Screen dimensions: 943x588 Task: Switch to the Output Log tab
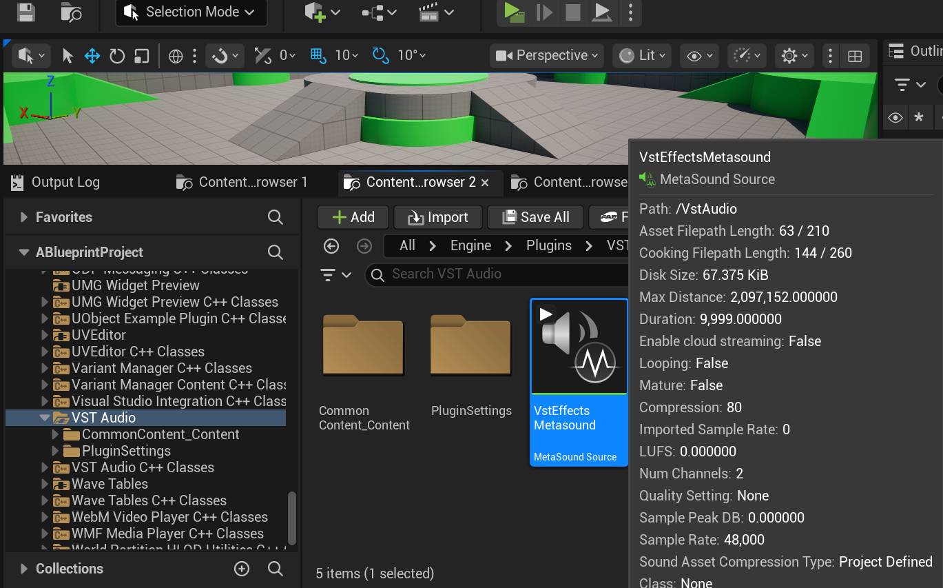point(56,182)
